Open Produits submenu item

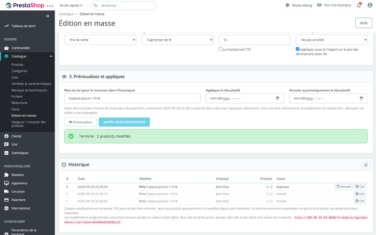[17, 65]
